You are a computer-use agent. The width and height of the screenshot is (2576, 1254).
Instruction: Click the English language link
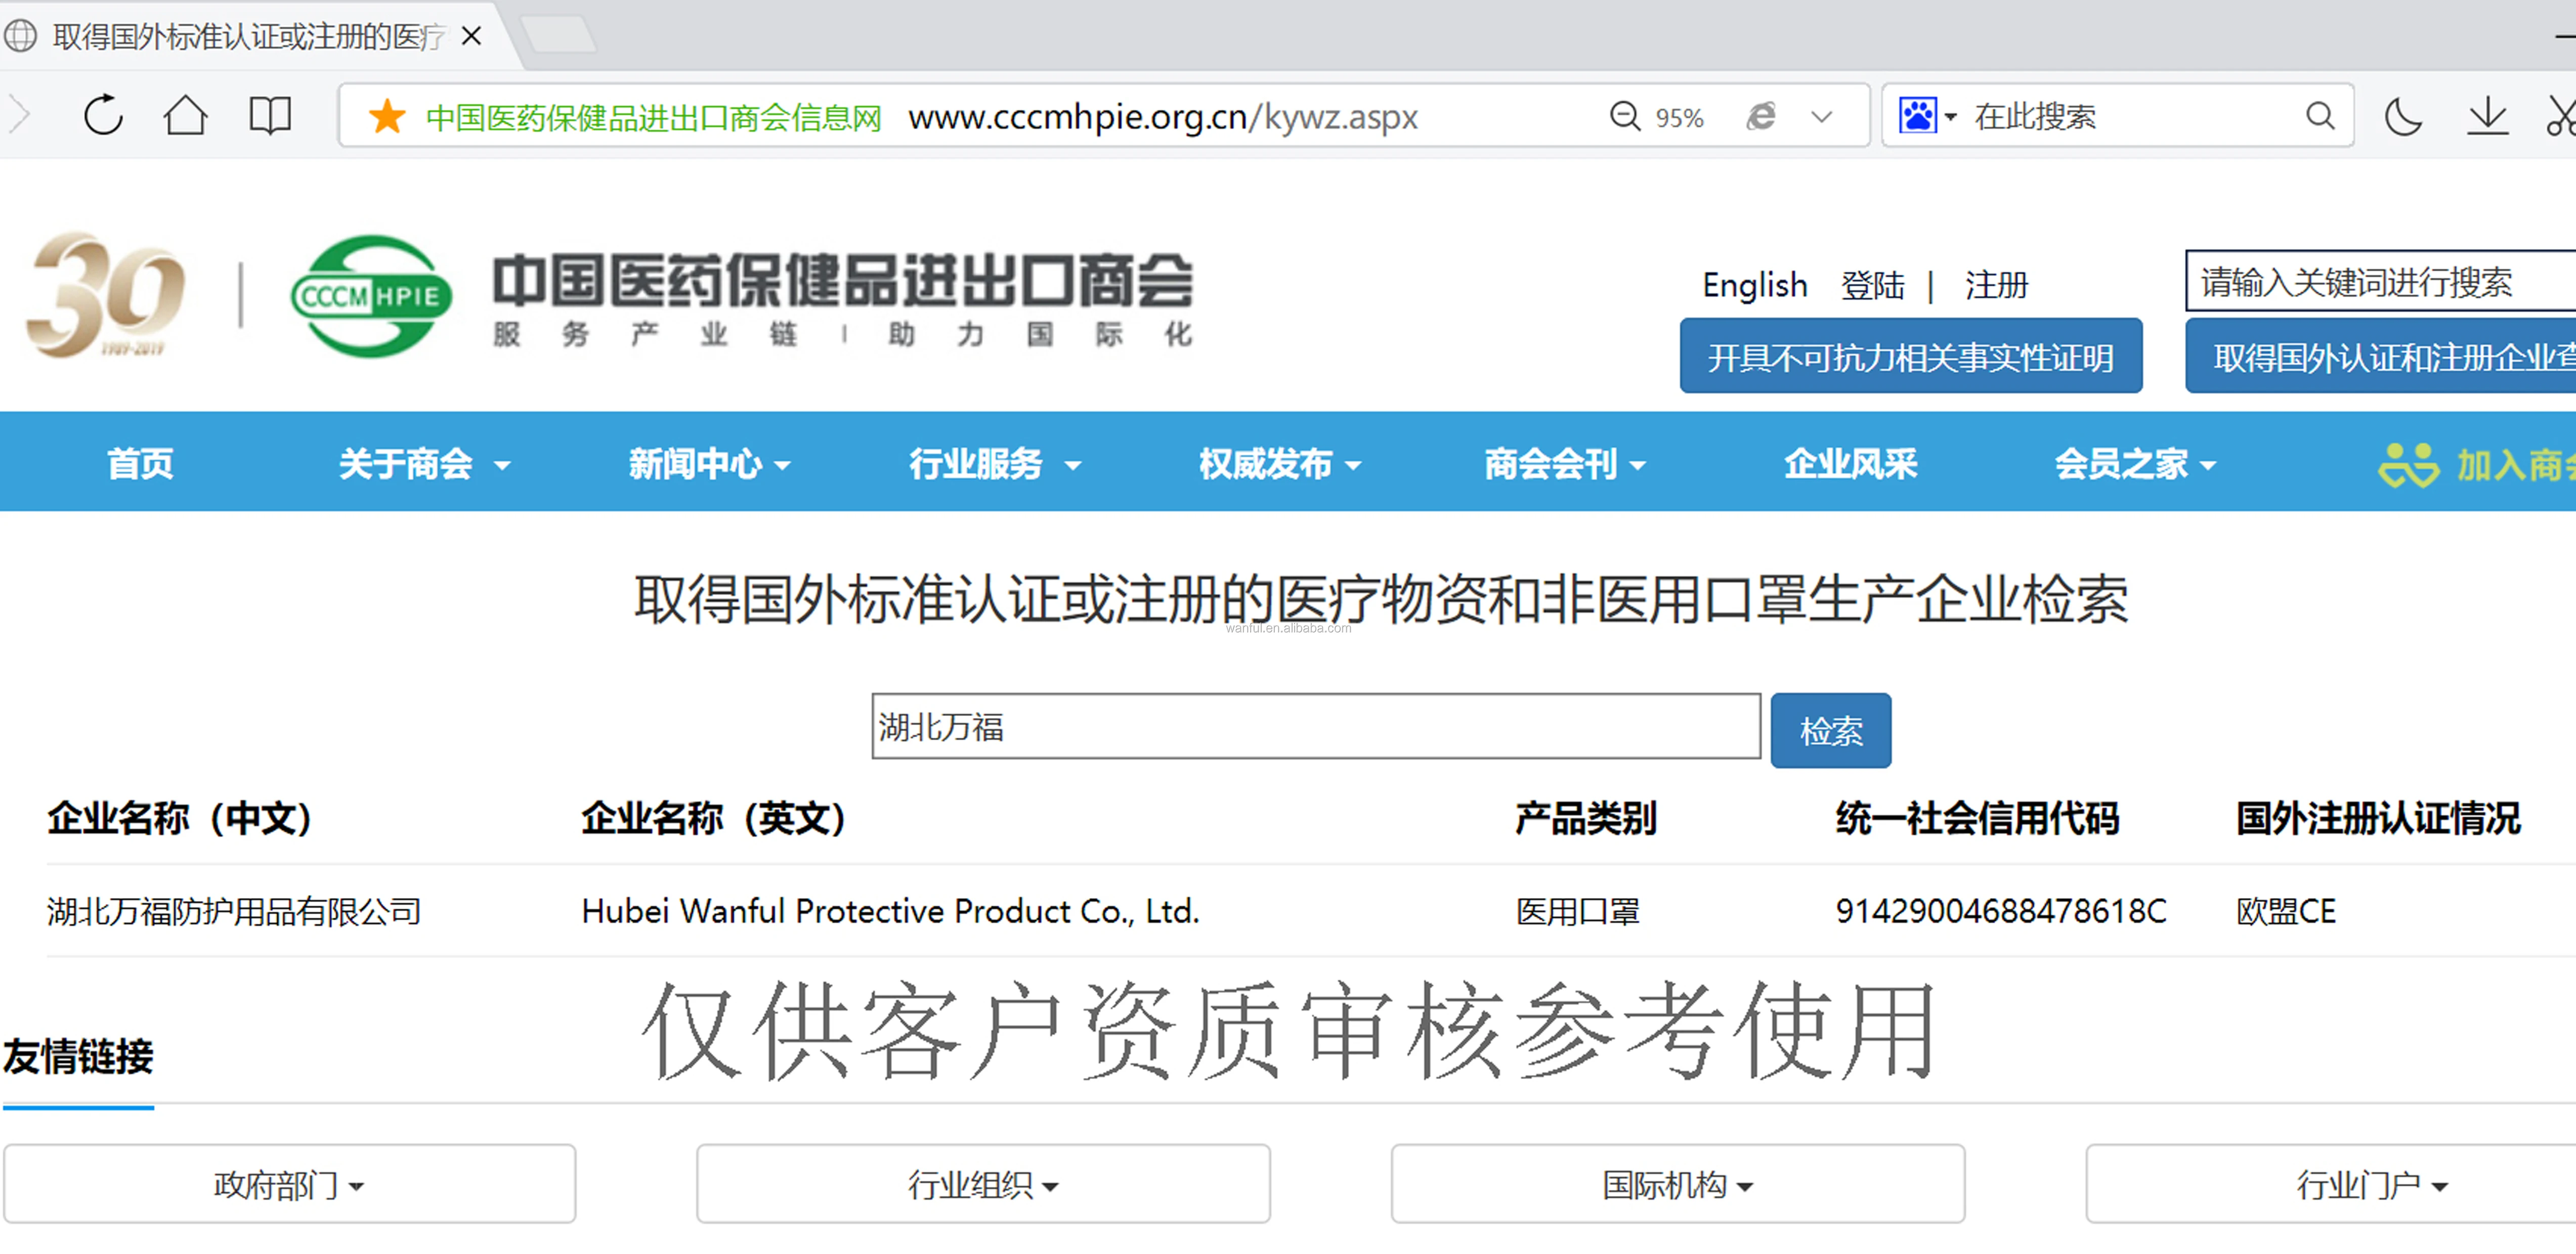click(1754, 285)
